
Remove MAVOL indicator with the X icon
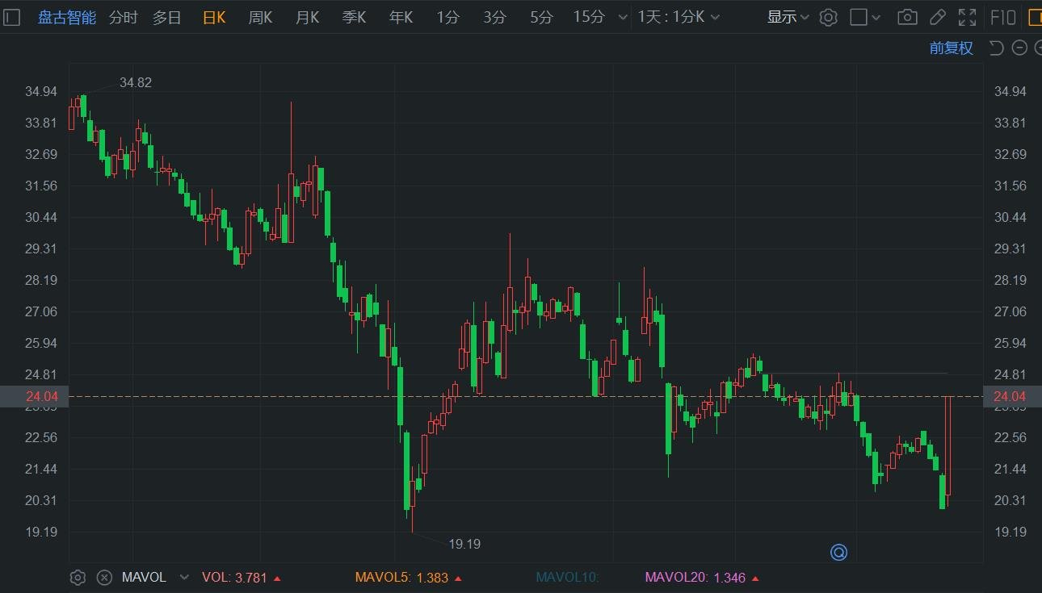point(104,578)
